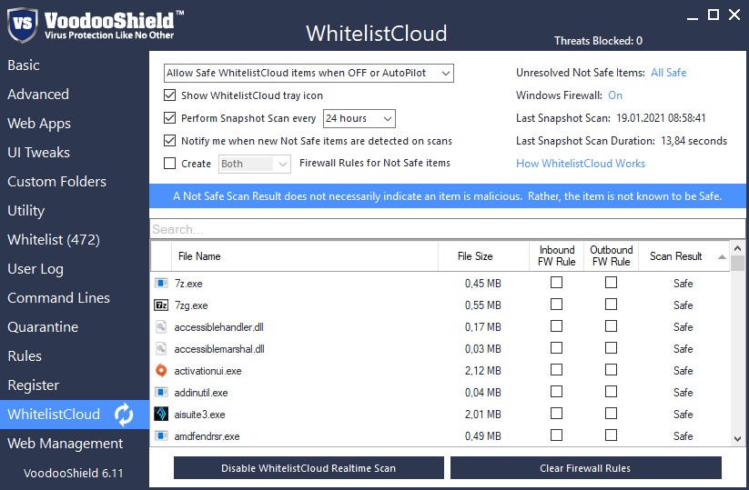Viewport: 749px width, 490px height.
Task: Open Allow Safe WhitelistCloud items dropdown
Action: pyautogui.click(x=309, y=73)
